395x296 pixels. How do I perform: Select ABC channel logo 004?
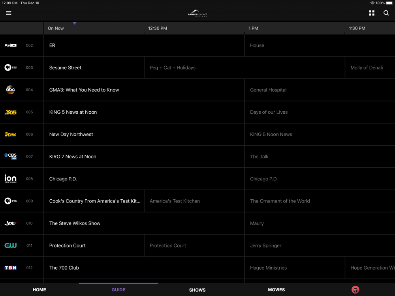pos(11,90)
